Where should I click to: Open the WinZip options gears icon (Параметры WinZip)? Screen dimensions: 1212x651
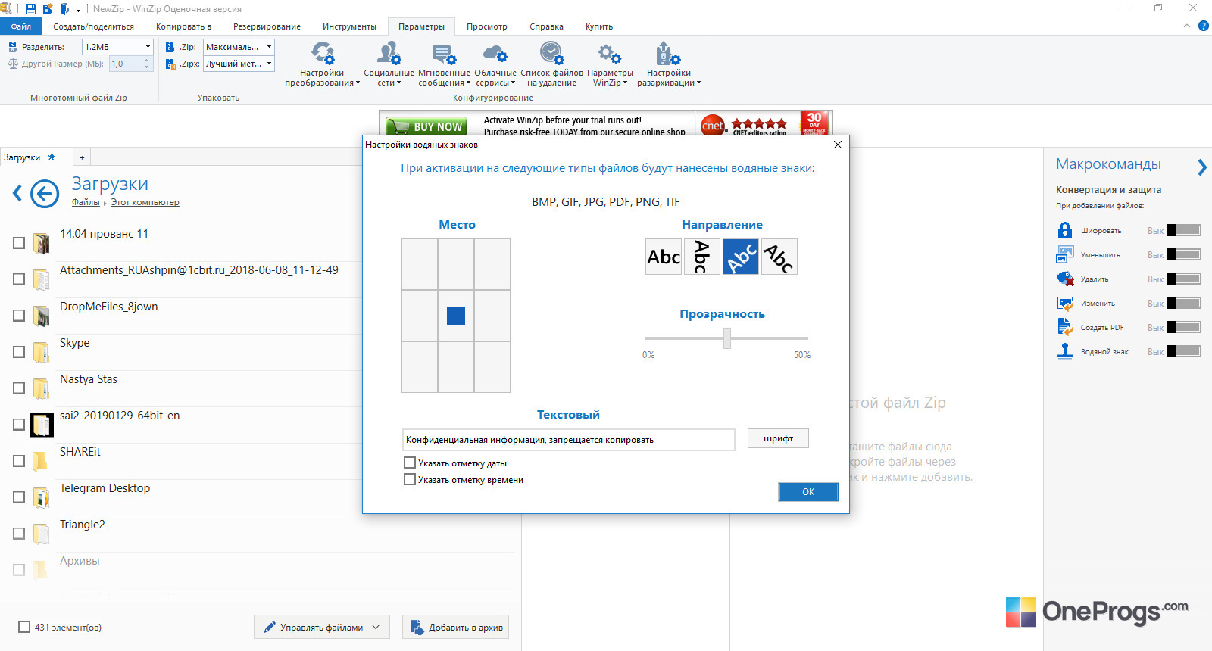click(610, 53)
